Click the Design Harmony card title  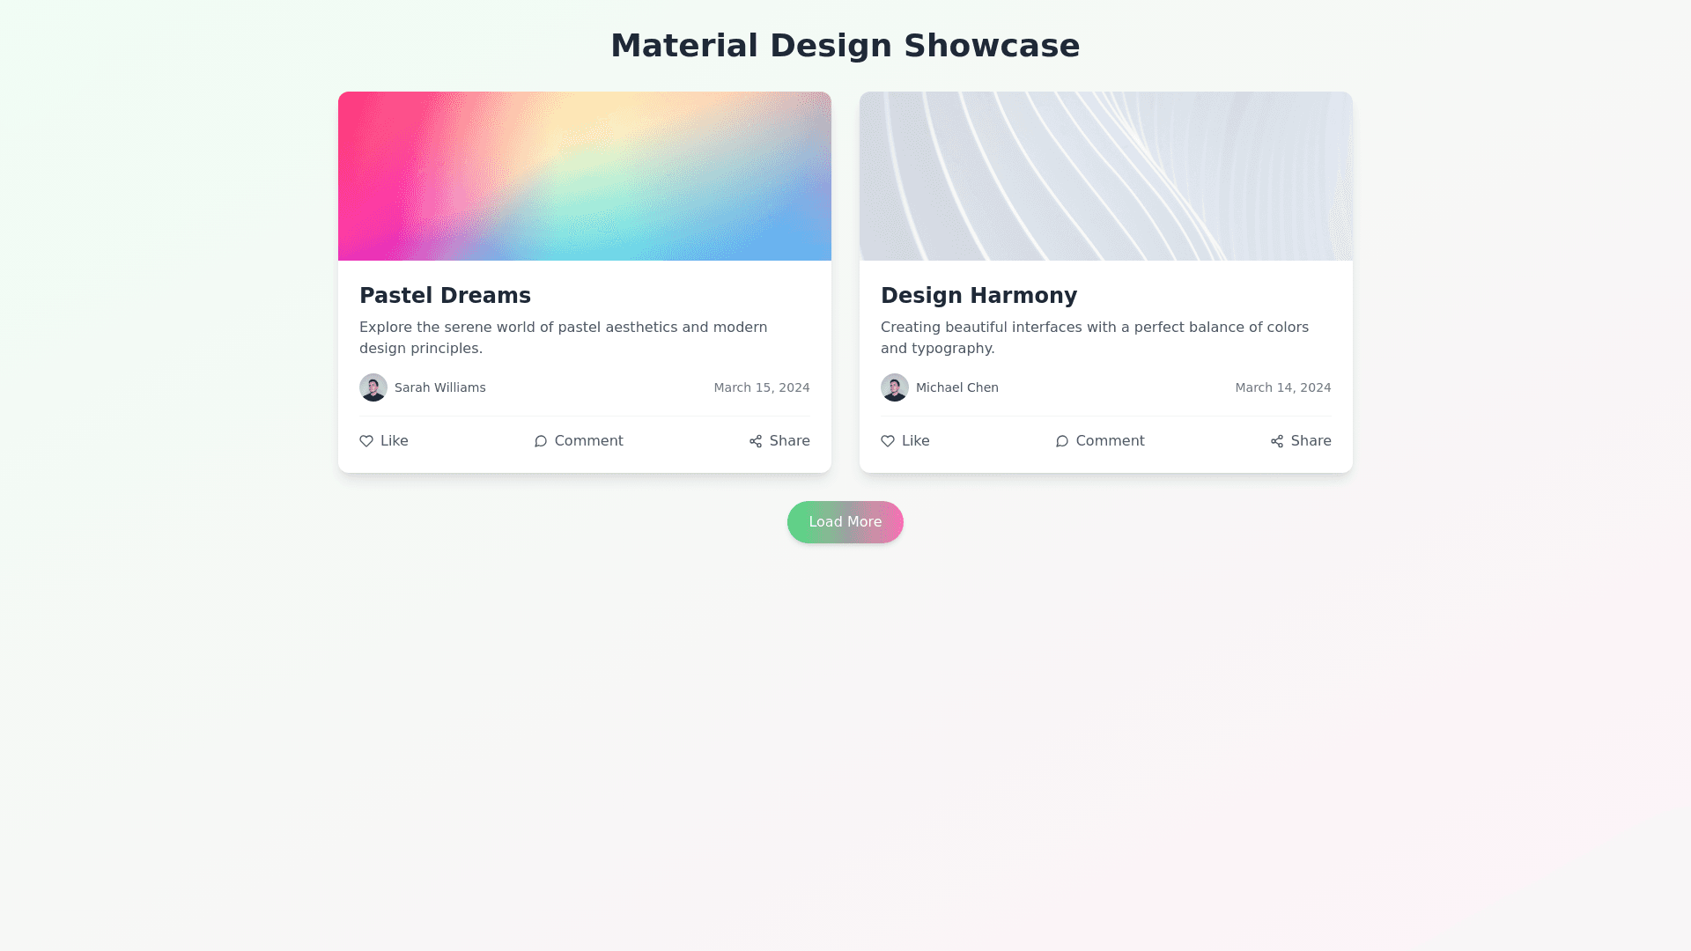click(x=978, y=296)
